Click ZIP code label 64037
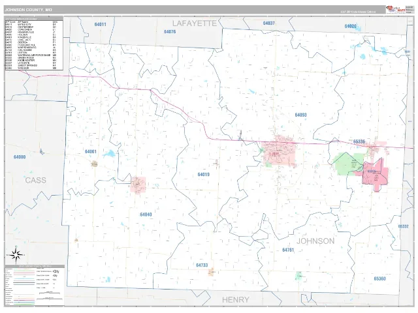The image size is (418, 313). coord(268,23)
